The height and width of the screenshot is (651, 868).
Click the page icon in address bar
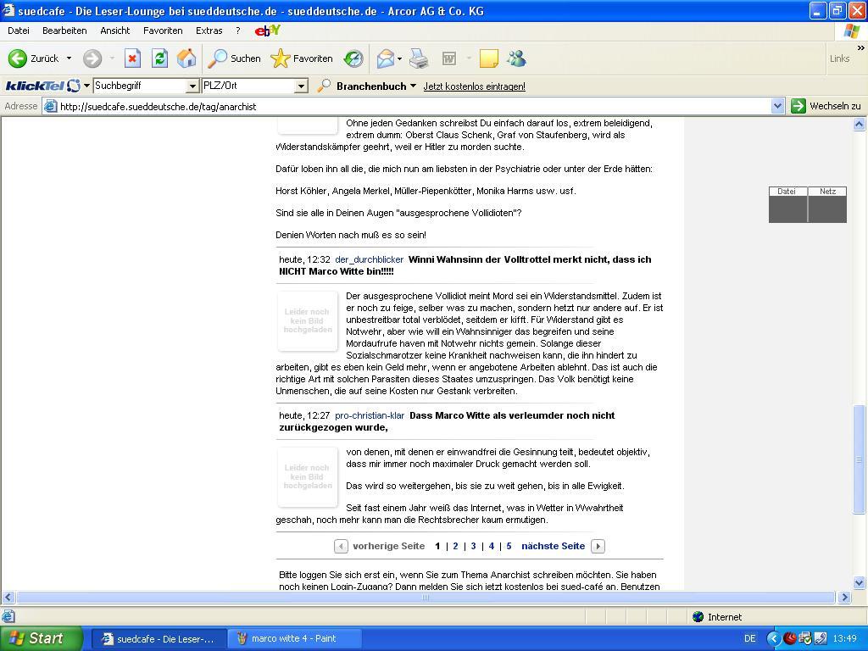point(50,106)
